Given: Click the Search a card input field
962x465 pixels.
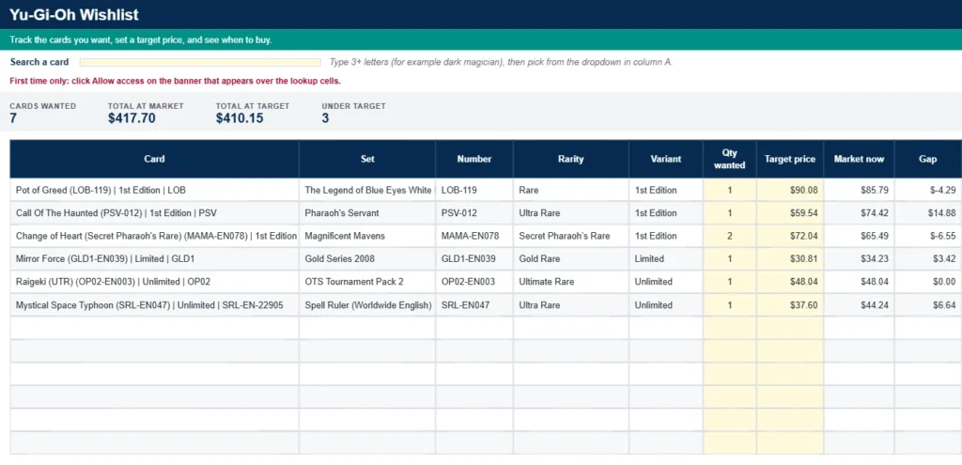Looking at the screenshot, I should [200, 62].
